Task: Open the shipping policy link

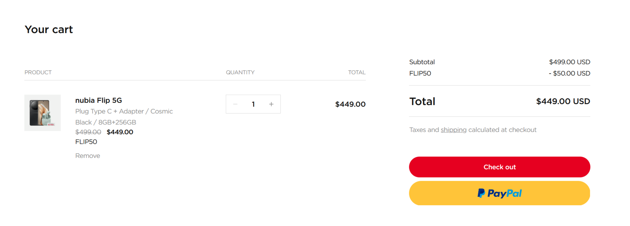Action: pos(453,130)
